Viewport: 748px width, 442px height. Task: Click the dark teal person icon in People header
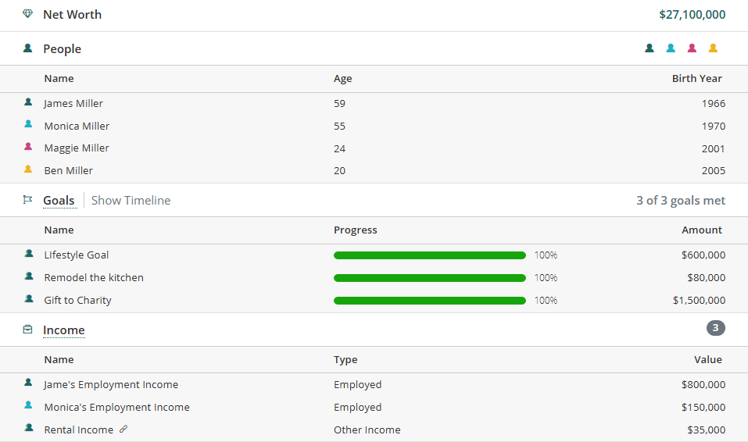coord(650,48)
